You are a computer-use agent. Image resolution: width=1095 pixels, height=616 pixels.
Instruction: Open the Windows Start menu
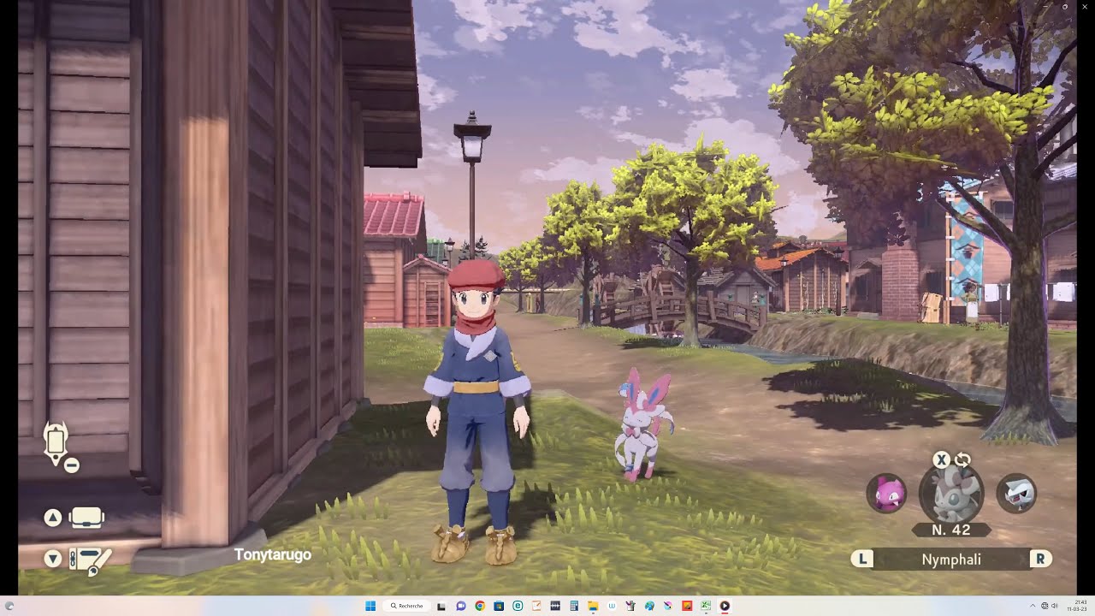click(370, 606)
